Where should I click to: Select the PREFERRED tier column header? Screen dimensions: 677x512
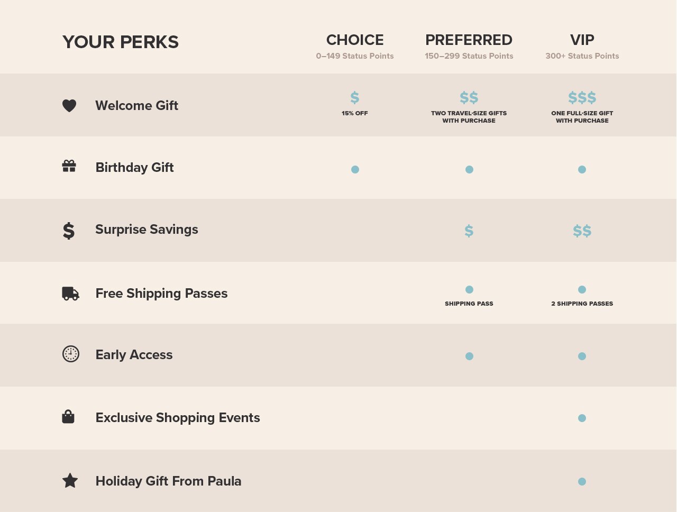469,40
